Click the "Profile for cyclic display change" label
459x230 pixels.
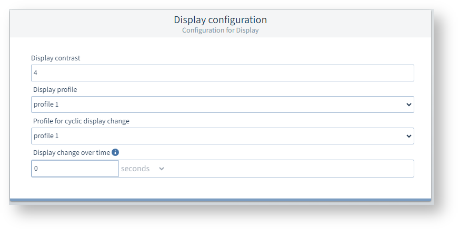[x=81, y=121]
